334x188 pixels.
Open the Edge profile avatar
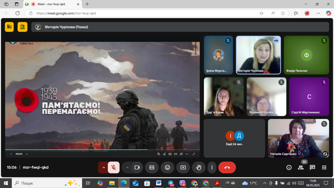[307, 13]
